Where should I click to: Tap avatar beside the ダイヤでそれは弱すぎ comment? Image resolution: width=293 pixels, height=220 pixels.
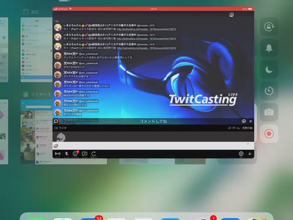coord(58,75)
